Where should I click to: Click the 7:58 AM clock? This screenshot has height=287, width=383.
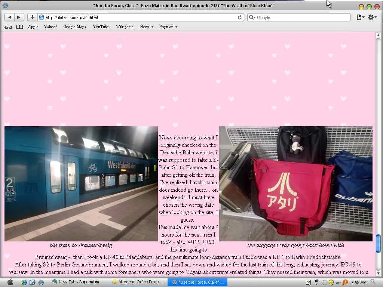coord(359,283)
